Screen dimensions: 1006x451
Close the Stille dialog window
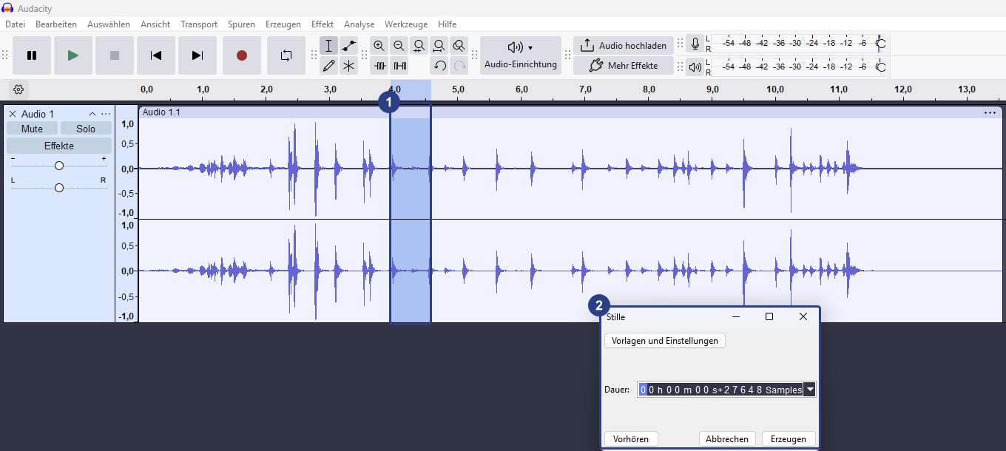point(803,316)
